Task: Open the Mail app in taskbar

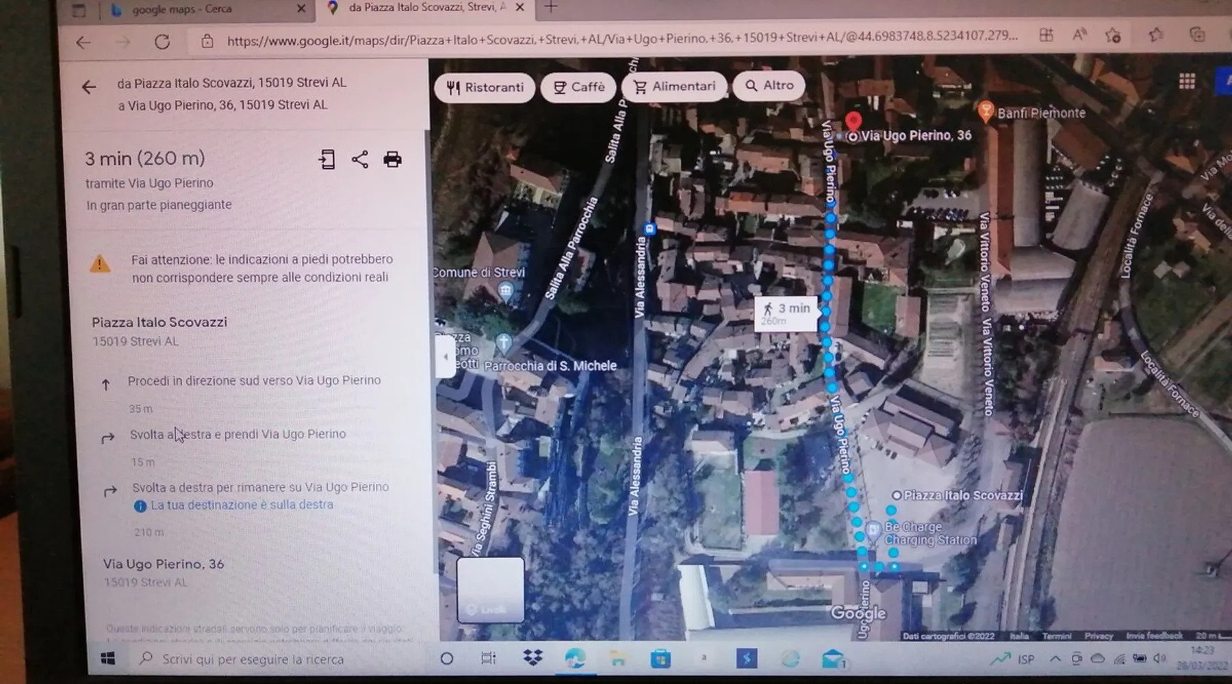Action: [x=833, y=659]
